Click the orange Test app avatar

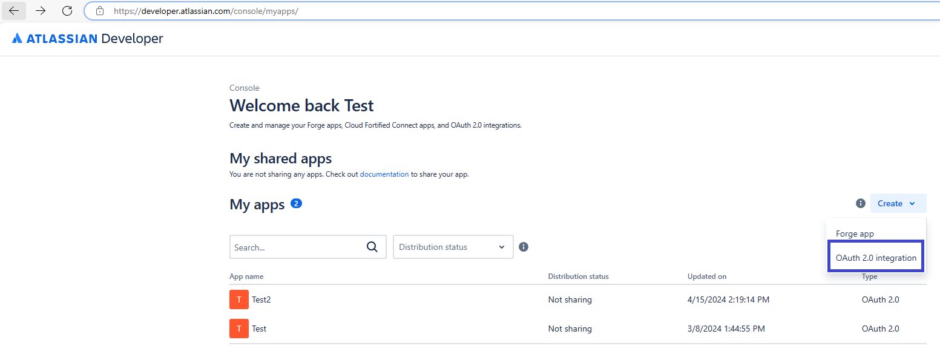(239, 329)
